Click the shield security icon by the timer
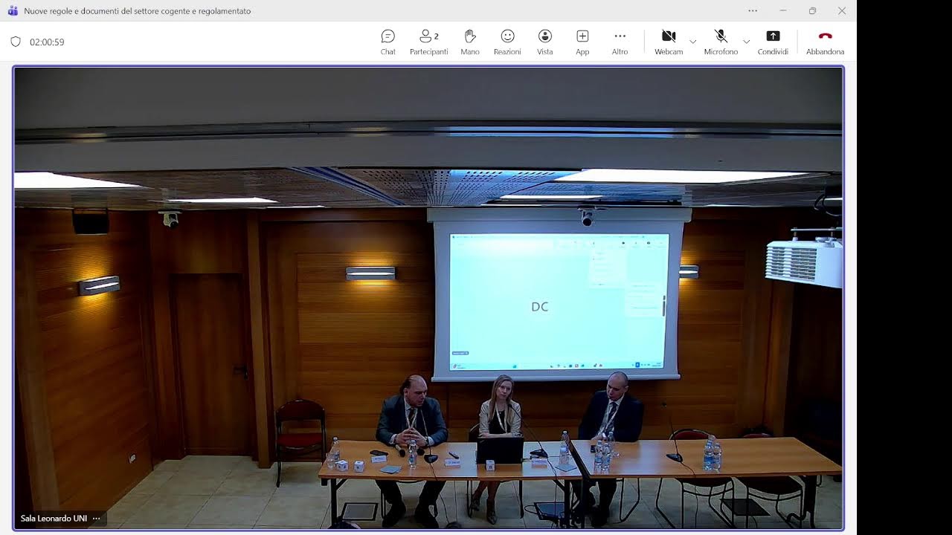Image resolution: width=952 pixels, height=535 pixels. tap(16, 42)
